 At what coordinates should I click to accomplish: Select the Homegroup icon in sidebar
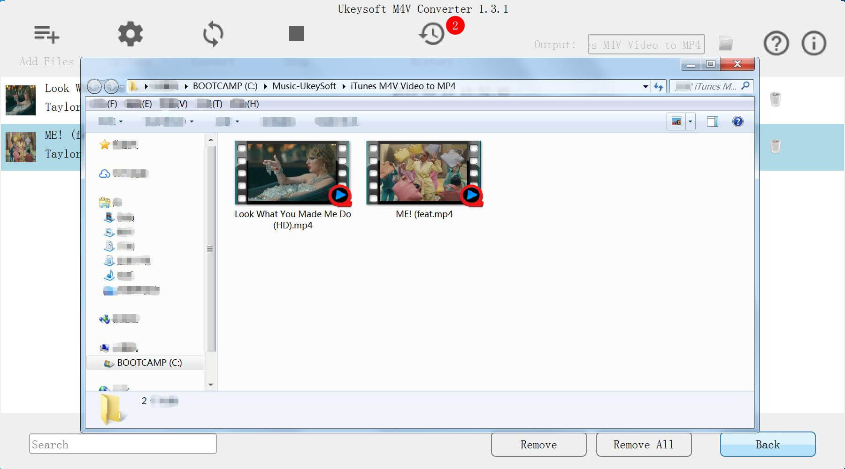point(104,319)
